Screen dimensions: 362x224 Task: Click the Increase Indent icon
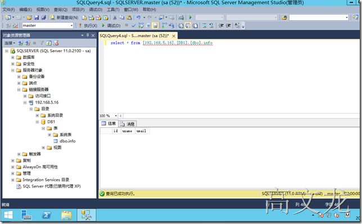pyautogui.click(x=228, y=25)
